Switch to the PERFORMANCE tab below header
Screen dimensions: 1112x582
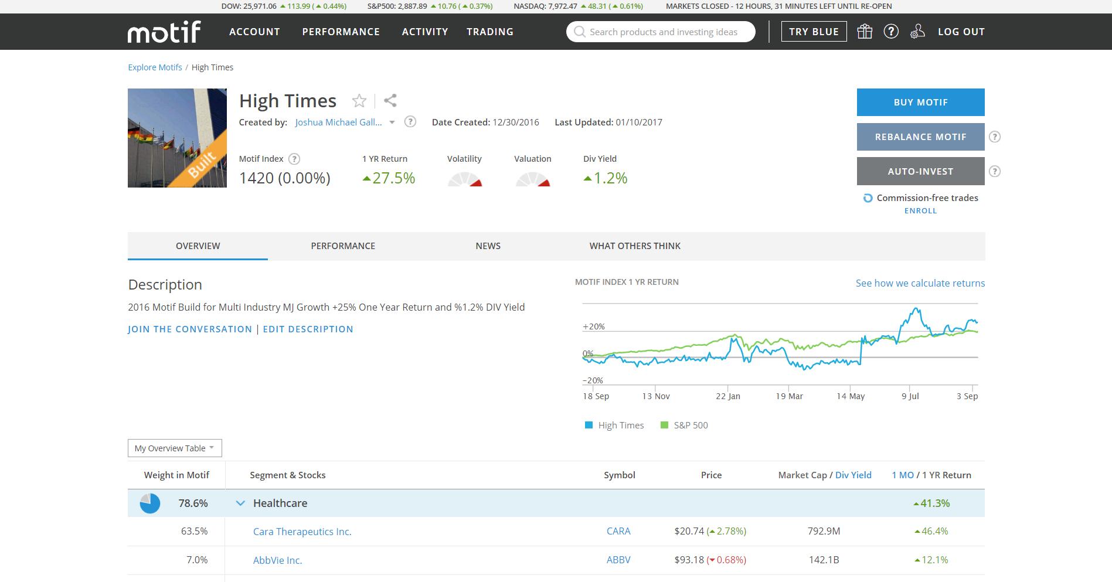[x=343, y=246]
